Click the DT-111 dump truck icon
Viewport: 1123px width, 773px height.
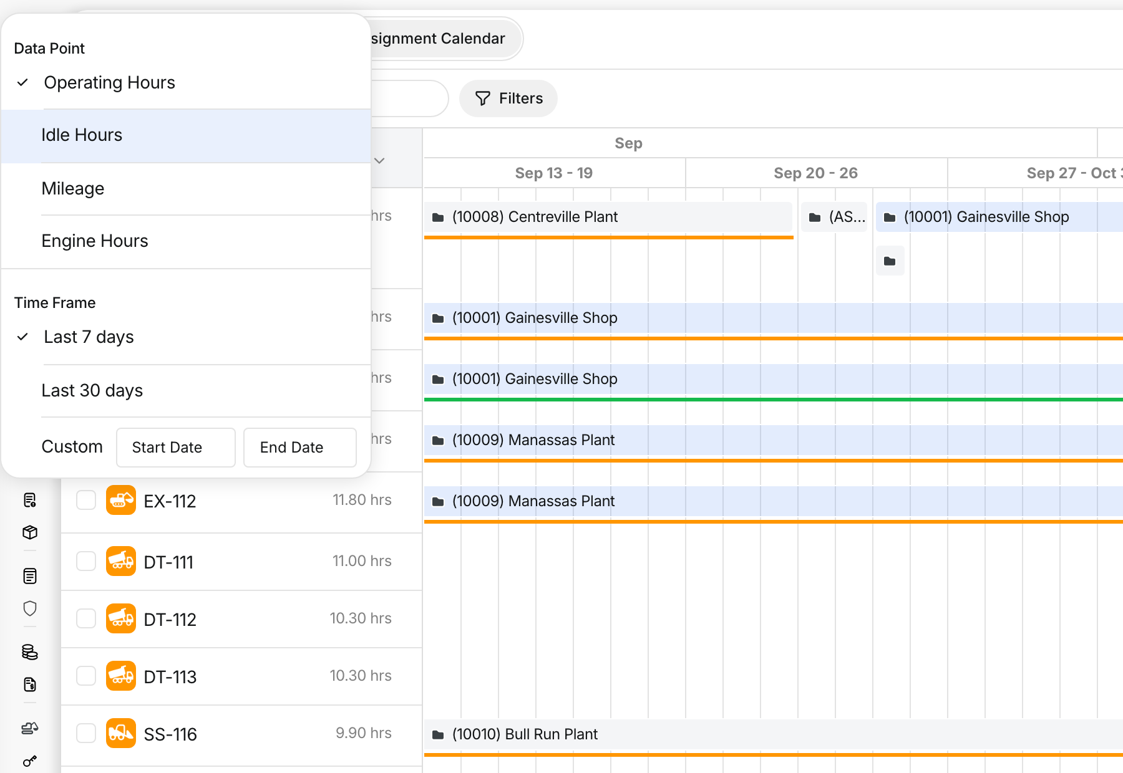(121, 561)
